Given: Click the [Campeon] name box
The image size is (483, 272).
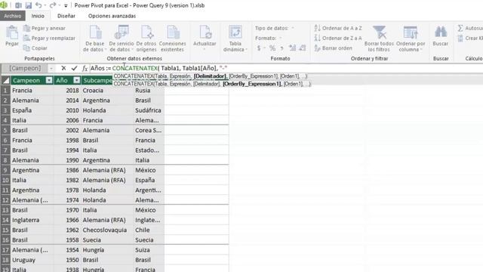Looking at the screenshot, I should click(25, 69).
